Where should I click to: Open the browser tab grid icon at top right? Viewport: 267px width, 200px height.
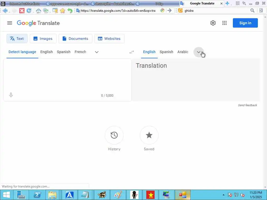[x=238, y=3]
